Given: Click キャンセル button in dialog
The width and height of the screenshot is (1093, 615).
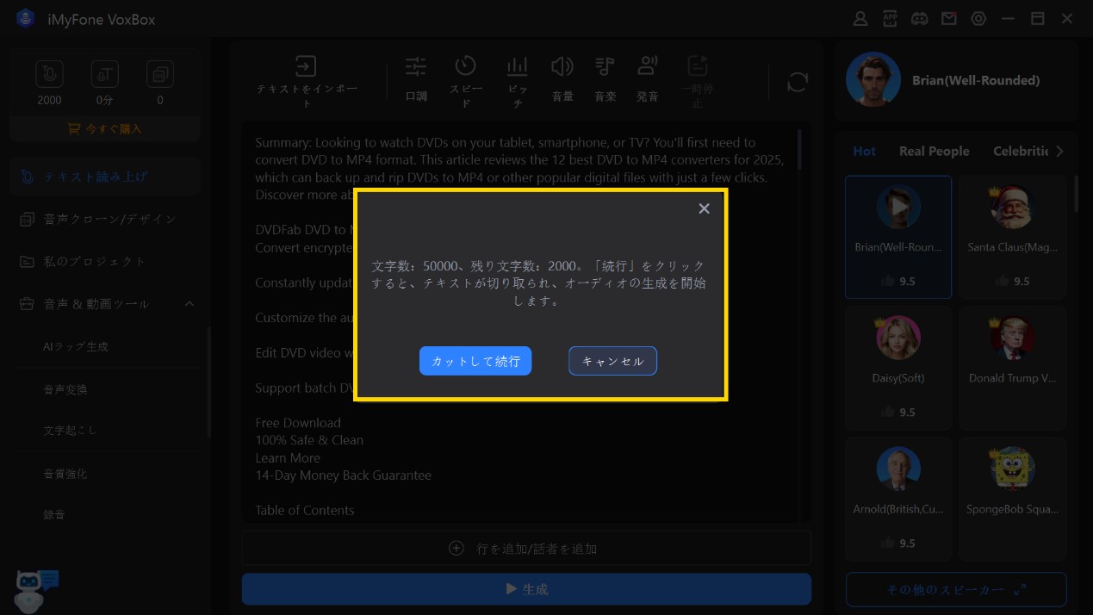Looking at the screenshot, I should point(612,361).
